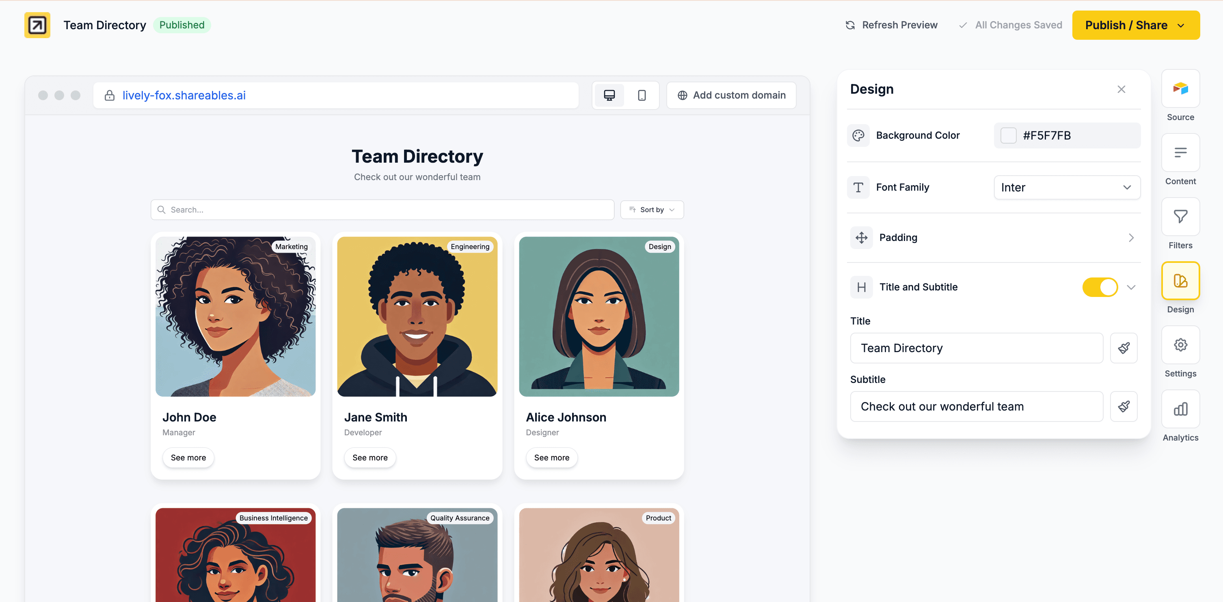1223x602 pixels.
Task: Switch to mobile preview mode
Action: (642, 95)
